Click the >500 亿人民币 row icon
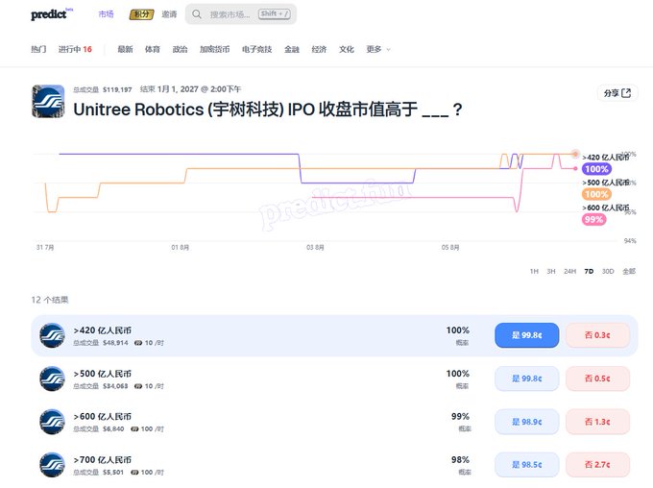The height and width of the screenshot is (488, 653). pos(52,378)
